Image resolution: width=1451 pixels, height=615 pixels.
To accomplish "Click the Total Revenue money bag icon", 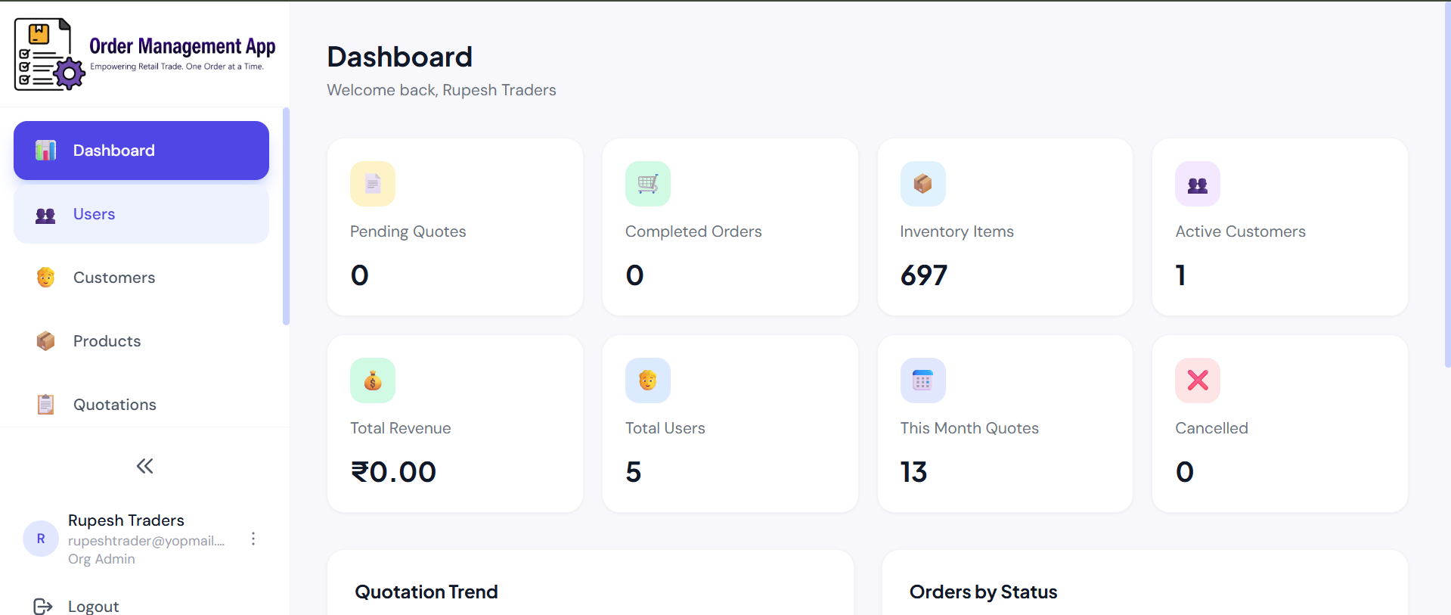I will click(373, 380).
